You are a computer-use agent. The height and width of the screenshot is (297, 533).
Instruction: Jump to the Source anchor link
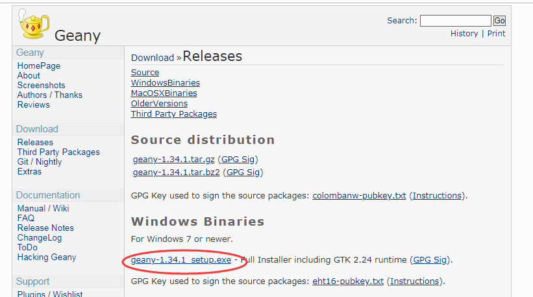[x=145, y=72]
